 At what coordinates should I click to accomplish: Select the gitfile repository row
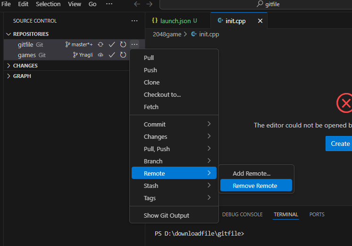(74, 44)
